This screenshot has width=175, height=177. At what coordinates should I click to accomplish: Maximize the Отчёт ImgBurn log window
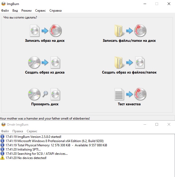pyautogui.click(x=157, y=124)
